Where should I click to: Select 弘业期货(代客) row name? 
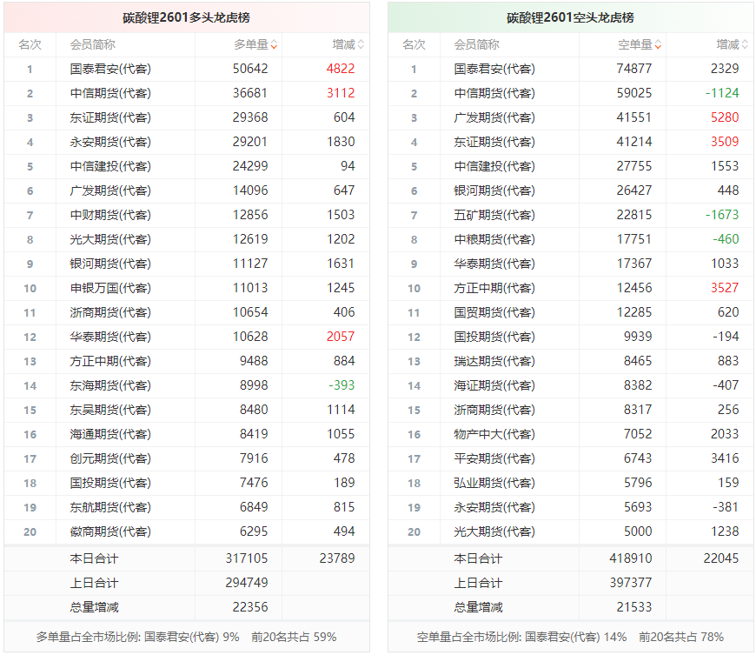point(494,483)
